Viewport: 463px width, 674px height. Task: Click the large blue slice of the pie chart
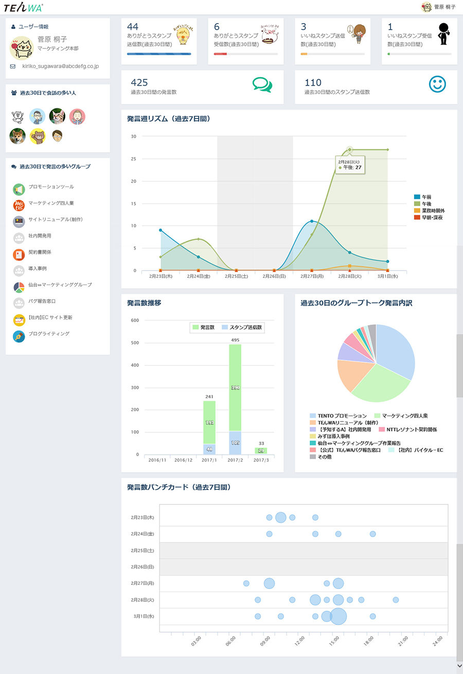pos(396,350)
